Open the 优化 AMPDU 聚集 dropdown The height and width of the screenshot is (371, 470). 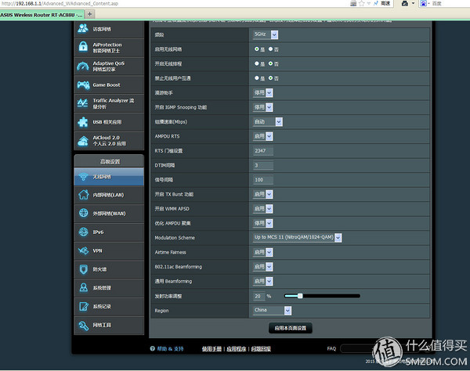click(x=263, y=223)
